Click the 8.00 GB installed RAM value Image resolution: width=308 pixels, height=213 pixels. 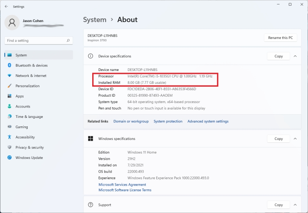pos(147,83)
